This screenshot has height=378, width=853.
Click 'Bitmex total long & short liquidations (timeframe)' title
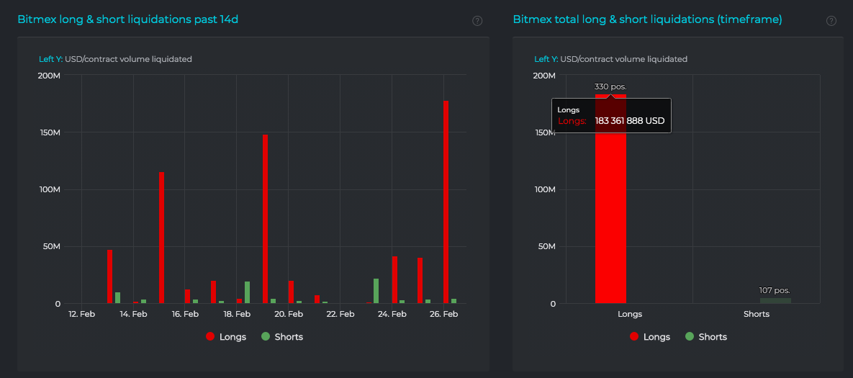tap(647, 19)
